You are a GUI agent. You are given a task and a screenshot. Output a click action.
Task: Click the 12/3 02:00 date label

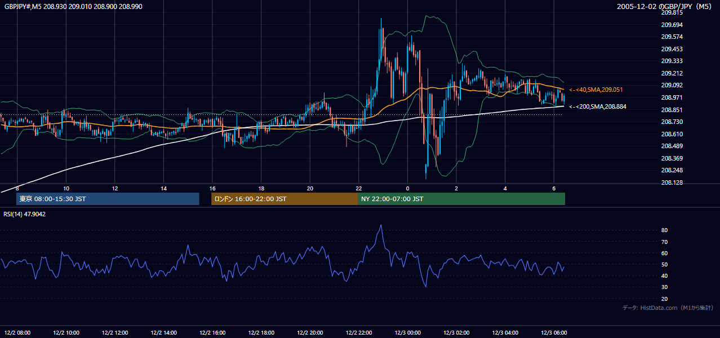[x=456, y=332]
